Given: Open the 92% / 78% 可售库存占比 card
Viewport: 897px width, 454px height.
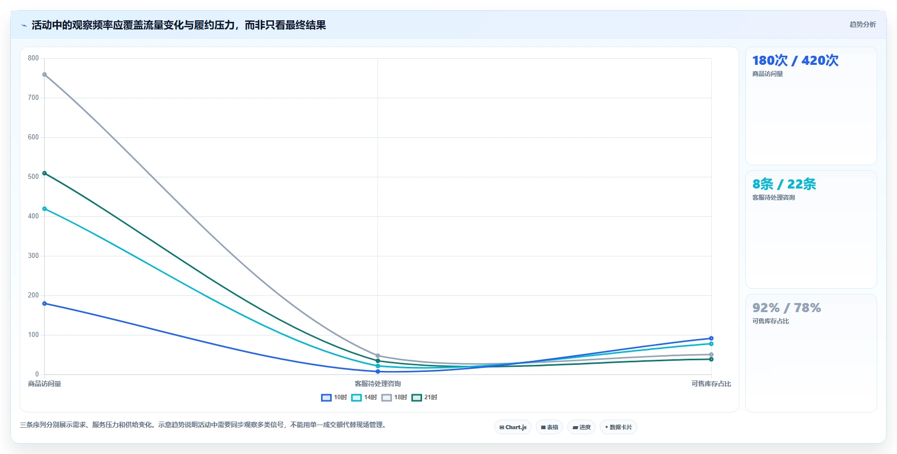Looking at the screenshot, I should [x=811, y=353].
